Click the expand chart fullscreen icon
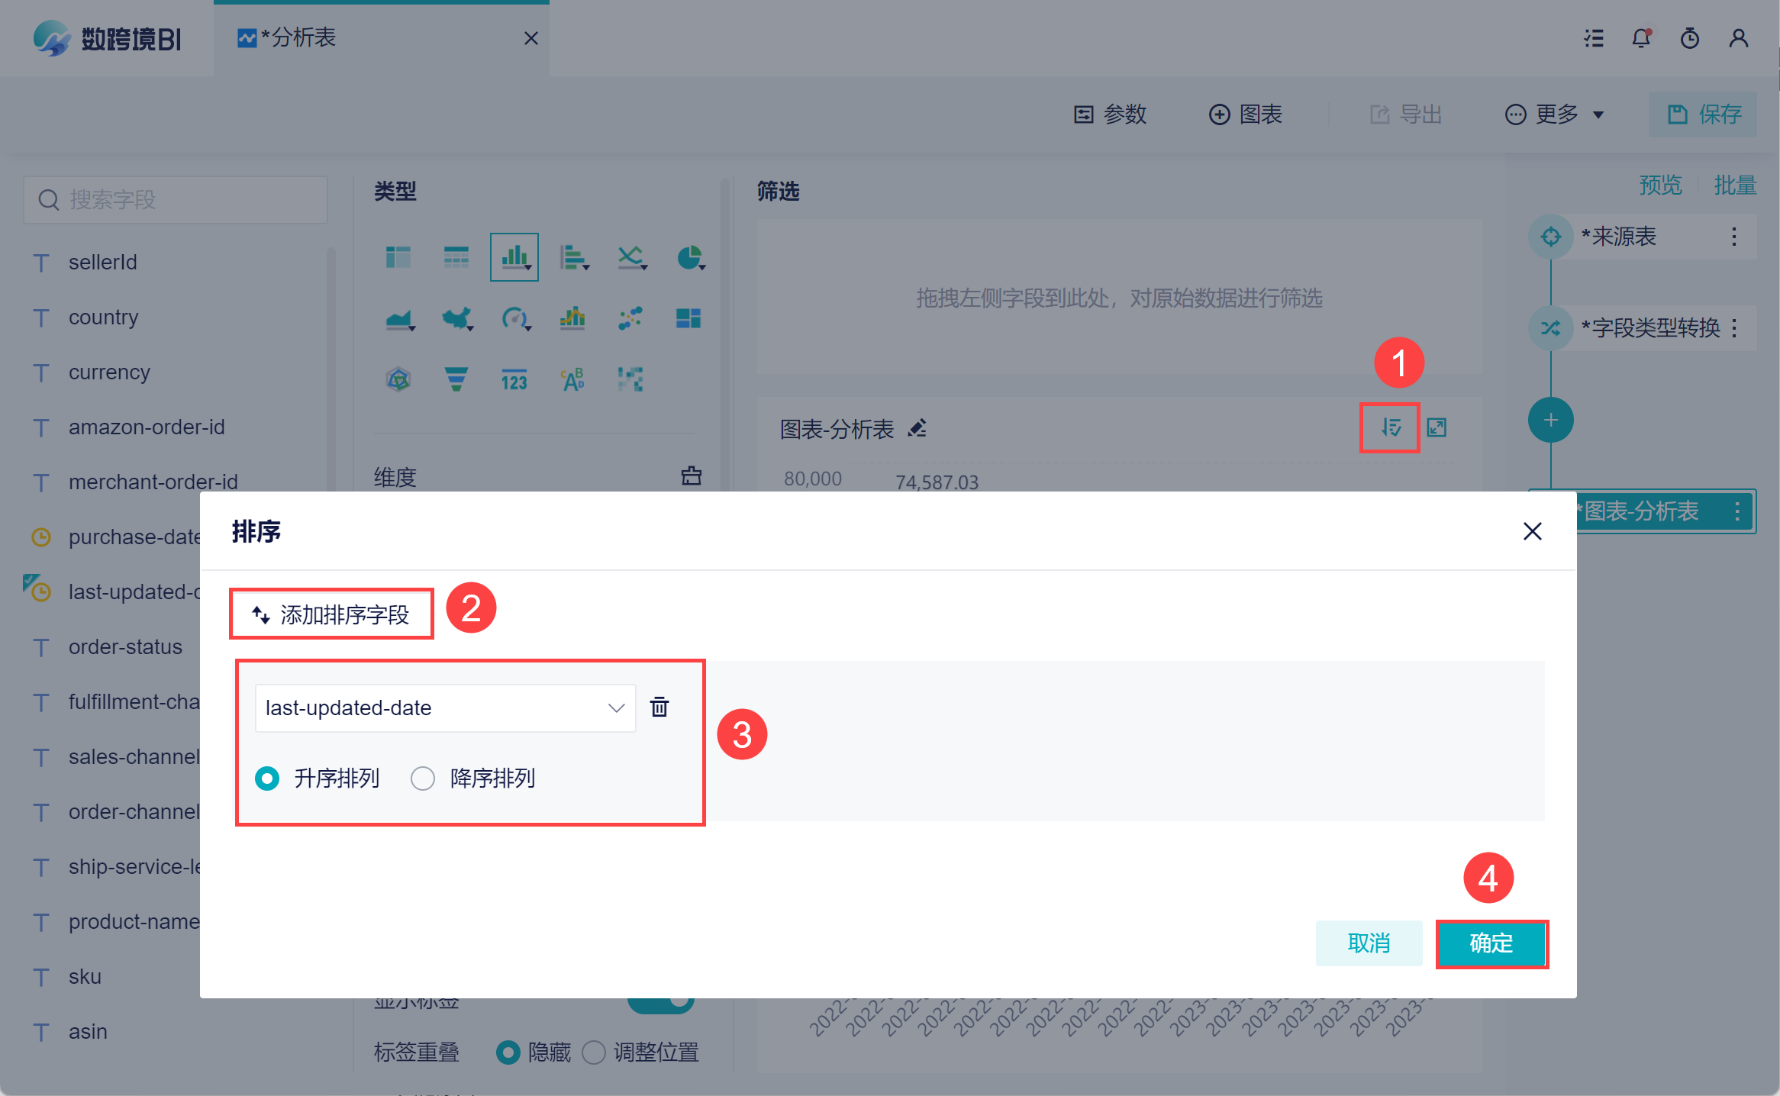 coord(1437,427)
